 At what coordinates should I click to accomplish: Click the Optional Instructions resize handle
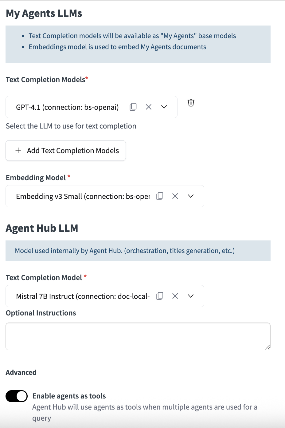267,347
